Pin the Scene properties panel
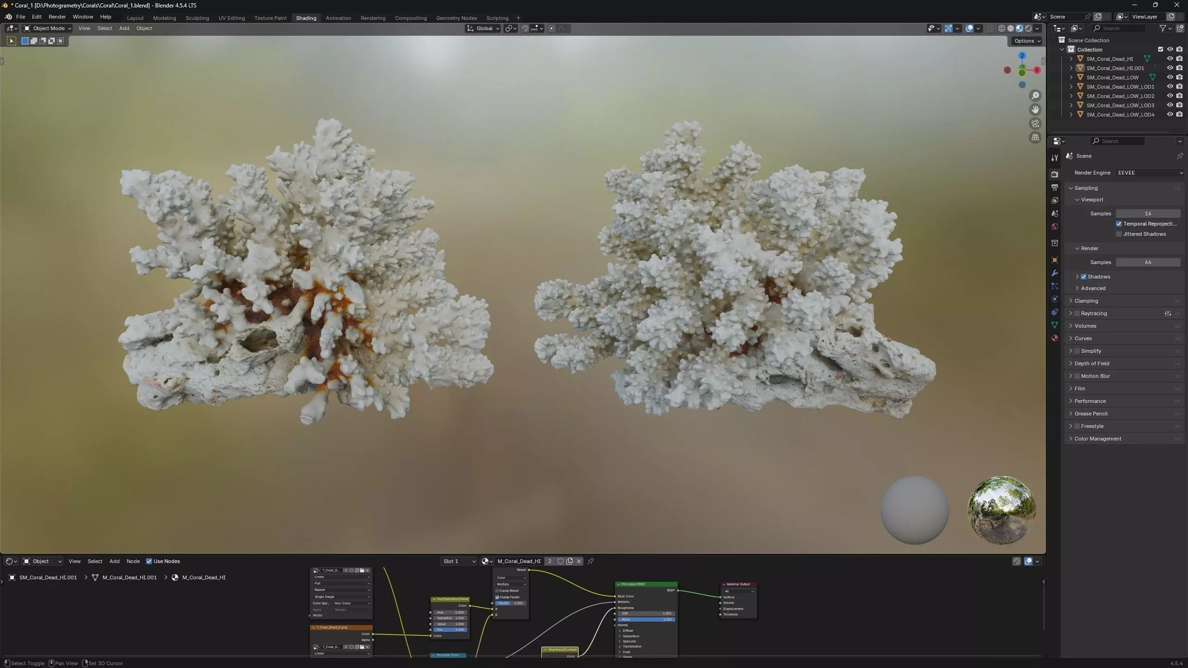Screen dimensions: 1188x668 coord(1180,156)
